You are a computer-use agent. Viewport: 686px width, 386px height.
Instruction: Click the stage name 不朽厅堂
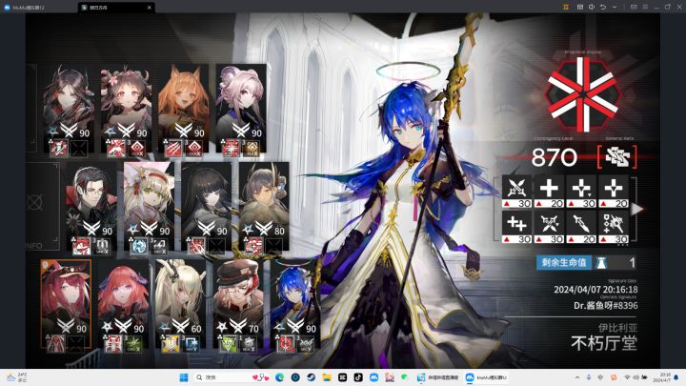pyautogui.click(x=604, y=343)
